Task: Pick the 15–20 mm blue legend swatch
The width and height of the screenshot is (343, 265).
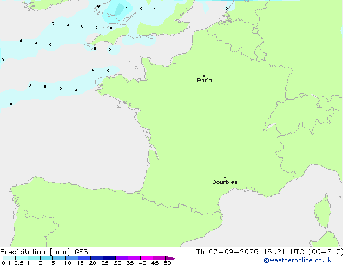Action: coord(84,258)
